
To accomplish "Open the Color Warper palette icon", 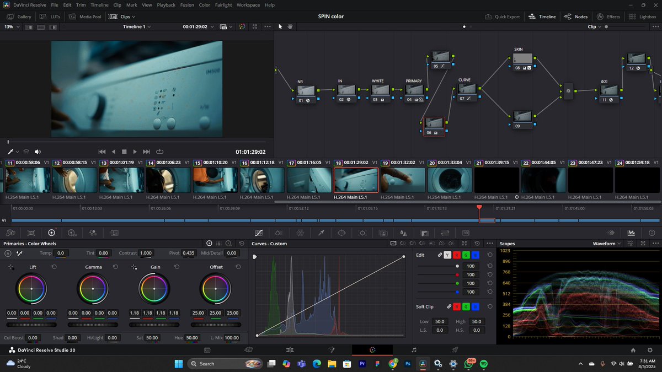I will [x=300, y=233].
